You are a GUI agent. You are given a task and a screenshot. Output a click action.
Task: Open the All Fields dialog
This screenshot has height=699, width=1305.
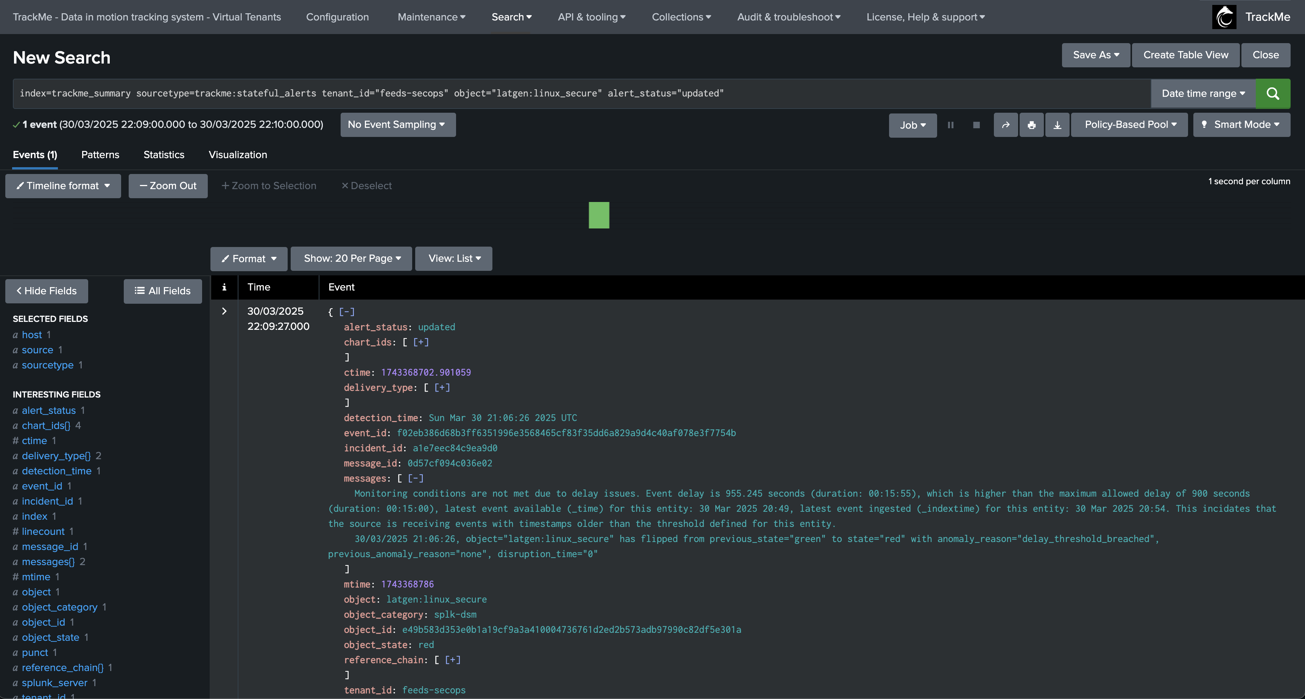(163, 292)
